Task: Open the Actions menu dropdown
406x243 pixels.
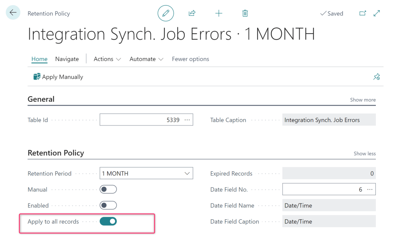Action: [x=107, y=59]
